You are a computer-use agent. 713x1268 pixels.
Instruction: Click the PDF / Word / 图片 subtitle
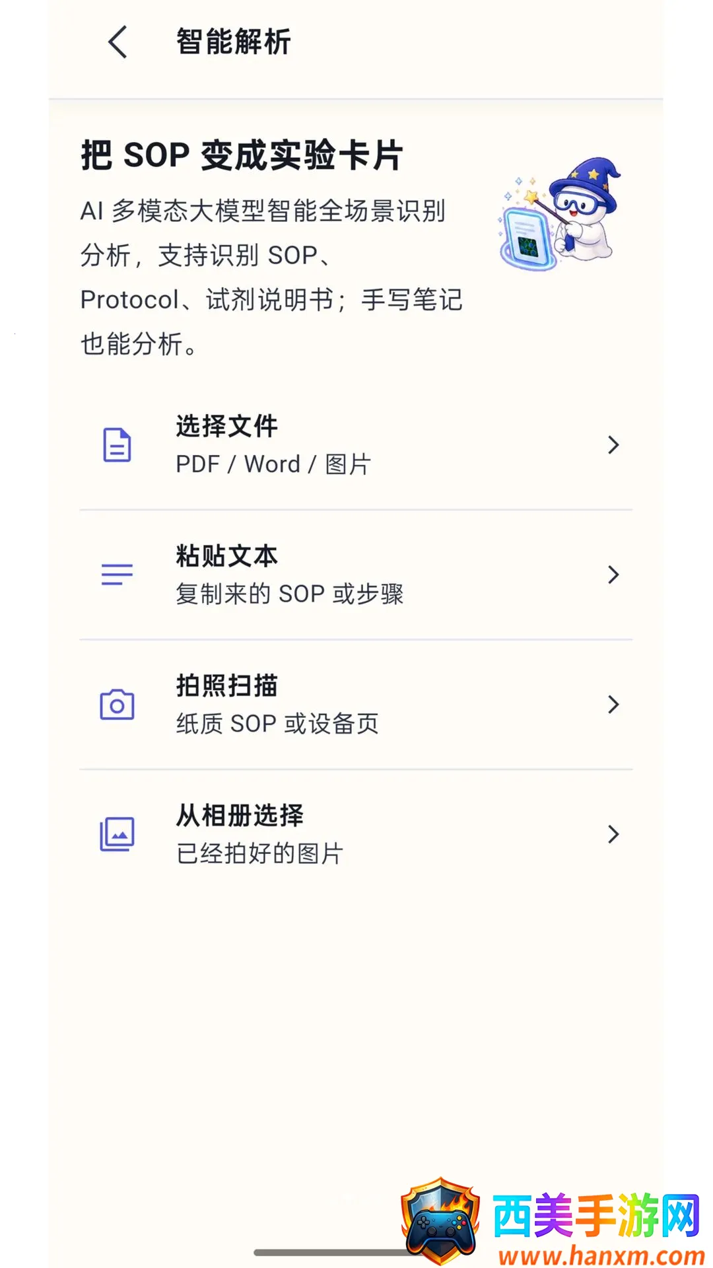[273, 464]
